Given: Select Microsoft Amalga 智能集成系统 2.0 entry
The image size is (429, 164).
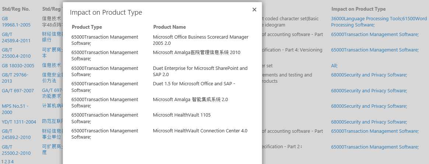Looking at the screenshot, I should coord(190,100).
